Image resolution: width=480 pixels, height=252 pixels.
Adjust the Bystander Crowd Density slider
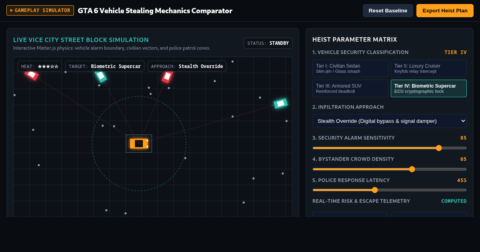tap(389, 169)
